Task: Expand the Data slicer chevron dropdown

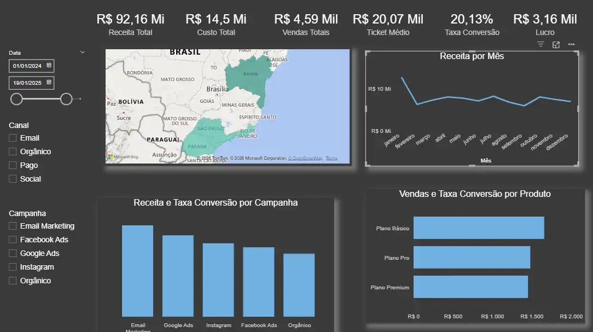Action: [x=83, y=53]
